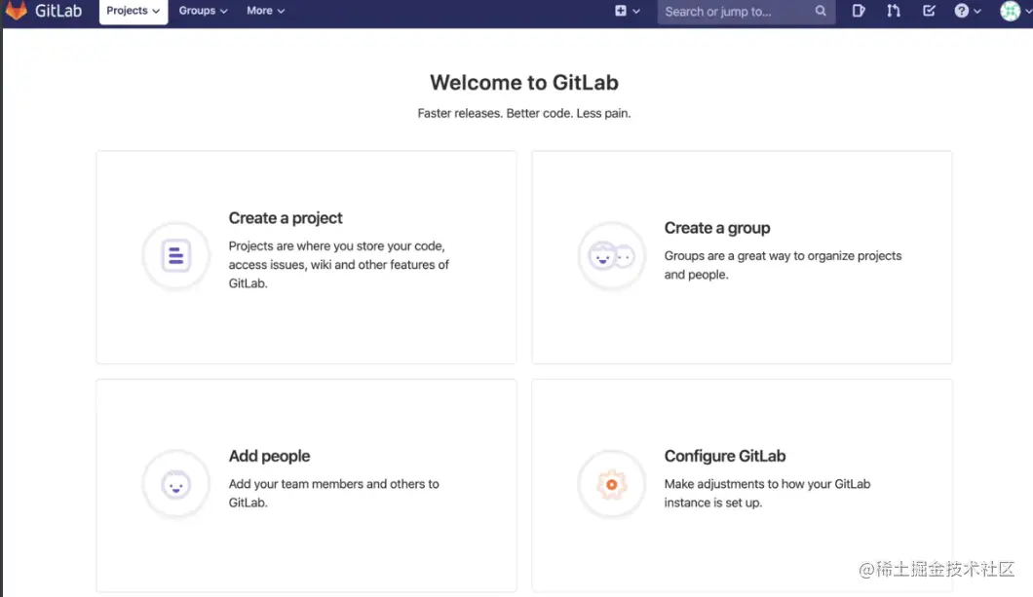Expand the Groups dropdown menu
This screenshot has width=1033, height=597.
203,12
